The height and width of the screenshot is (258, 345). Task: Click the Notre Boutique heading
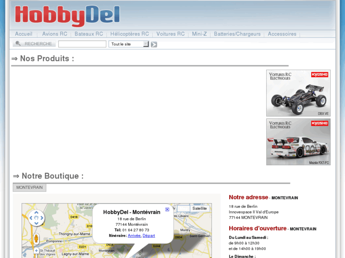(48, 176)
